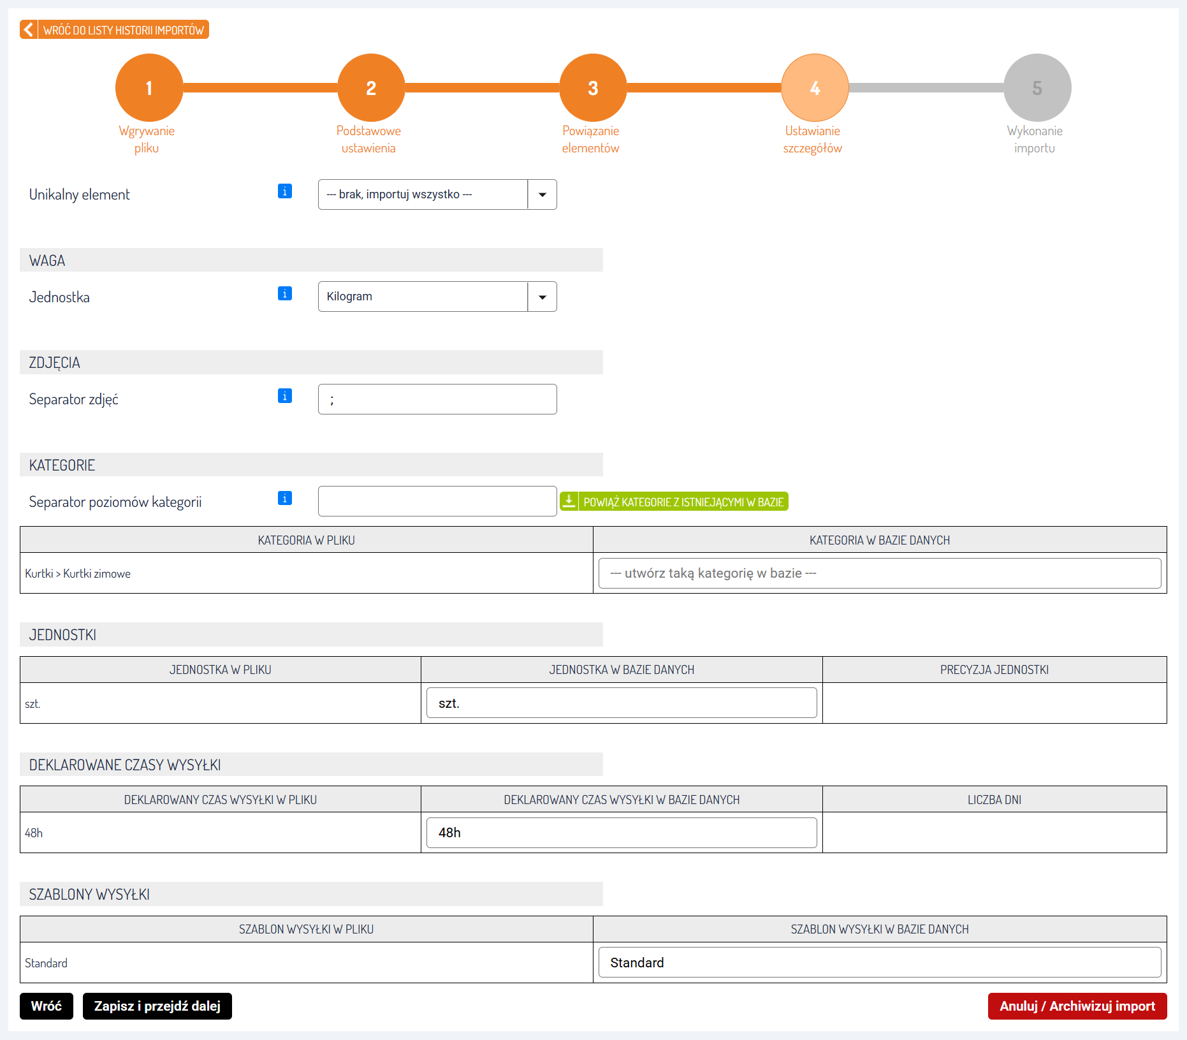Viewport: 1187px width, 1040px height.
Task: Click Powiąż kategorie z istniejącymi w bazie
Action: coord(683,502)
